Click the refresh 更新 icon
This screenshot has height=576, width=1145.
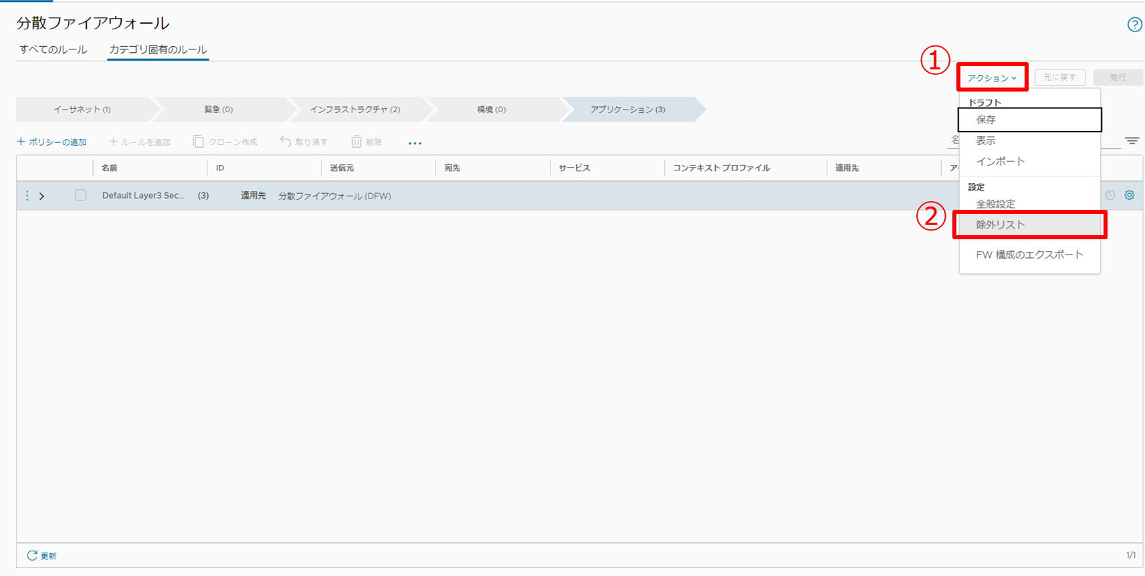coord(32,555)
